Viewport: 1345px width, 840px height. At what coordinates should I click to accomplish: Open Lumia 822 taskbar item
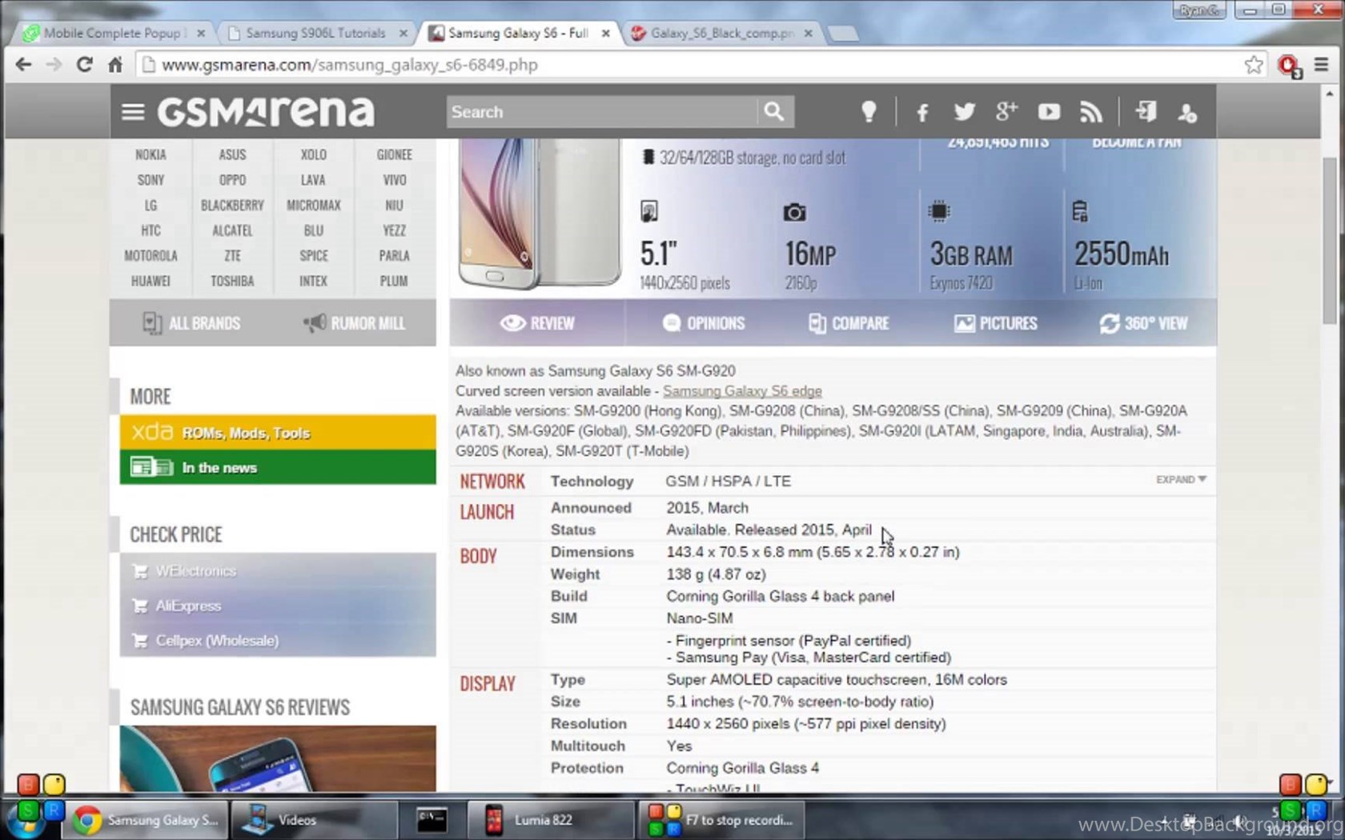[x=551, y=820]
